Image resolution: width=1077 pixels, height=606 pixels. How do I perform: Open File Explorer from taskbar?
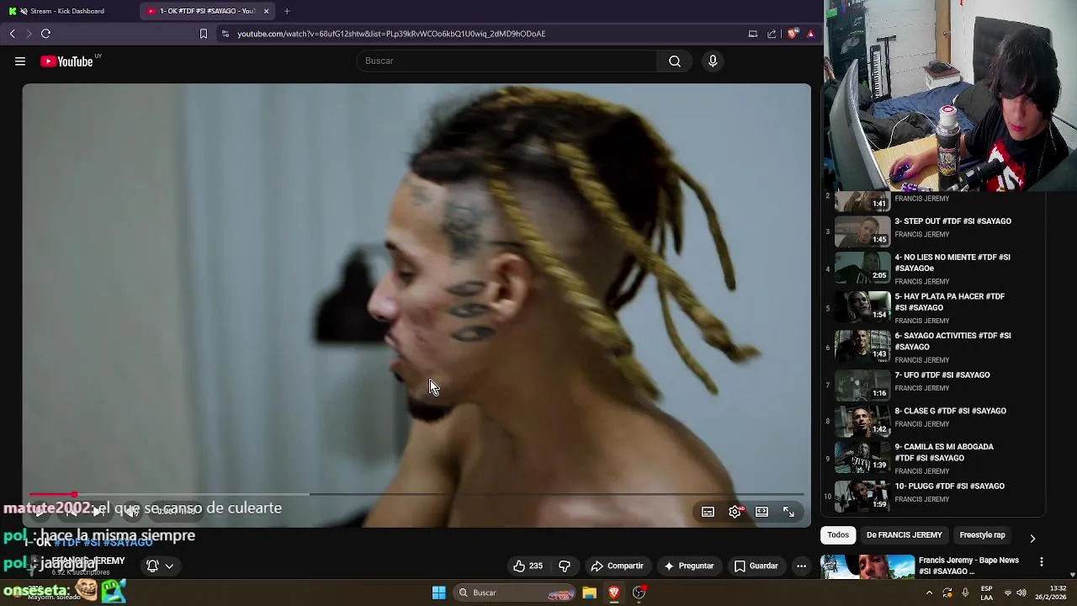click(x=590, y=593)
